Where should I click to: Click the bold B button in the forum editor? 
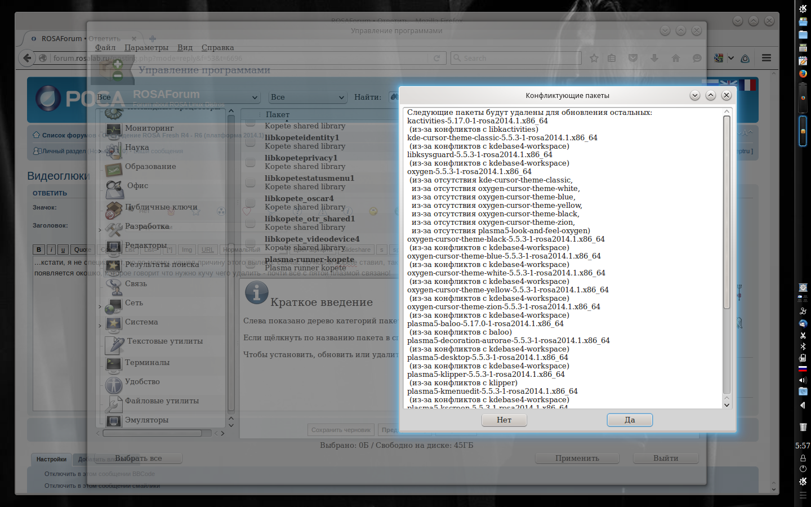[39, 250]
